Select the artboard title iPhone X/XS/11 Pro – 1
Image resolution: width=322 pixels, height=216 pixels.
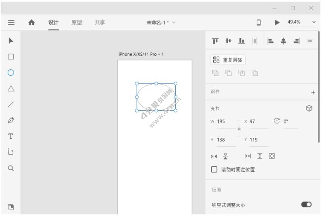141,54
